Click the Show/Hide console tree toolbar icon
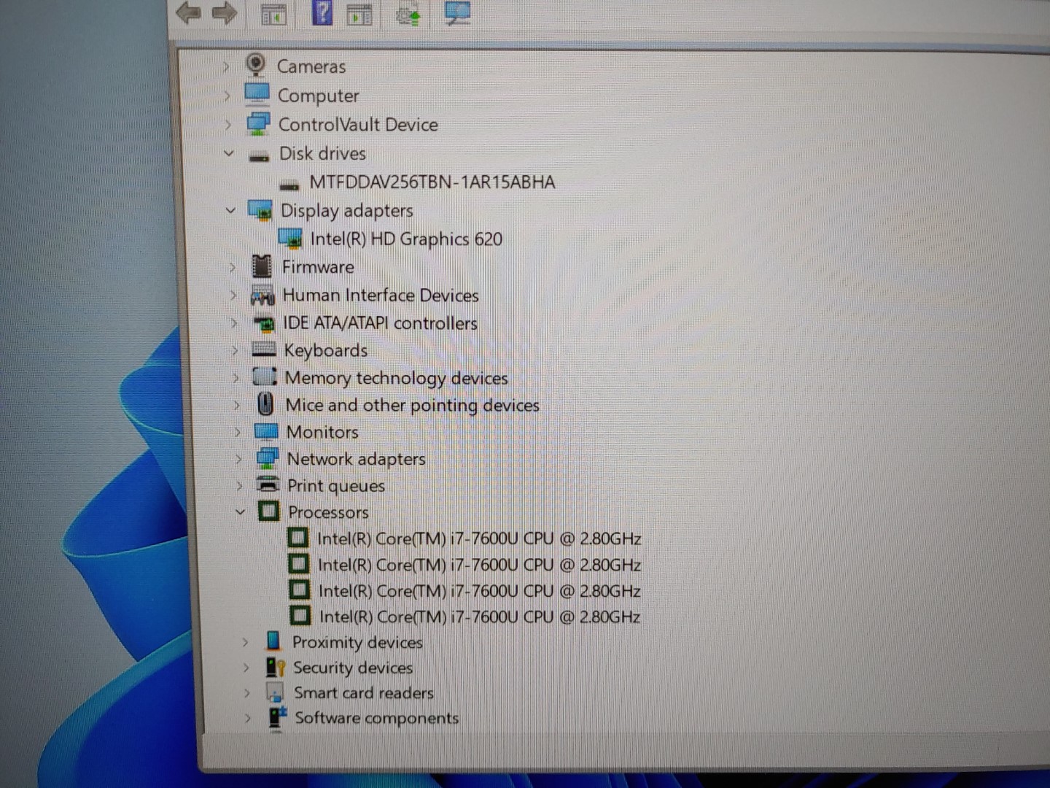This screenshot has height=788, width=1050. point(273,15)
